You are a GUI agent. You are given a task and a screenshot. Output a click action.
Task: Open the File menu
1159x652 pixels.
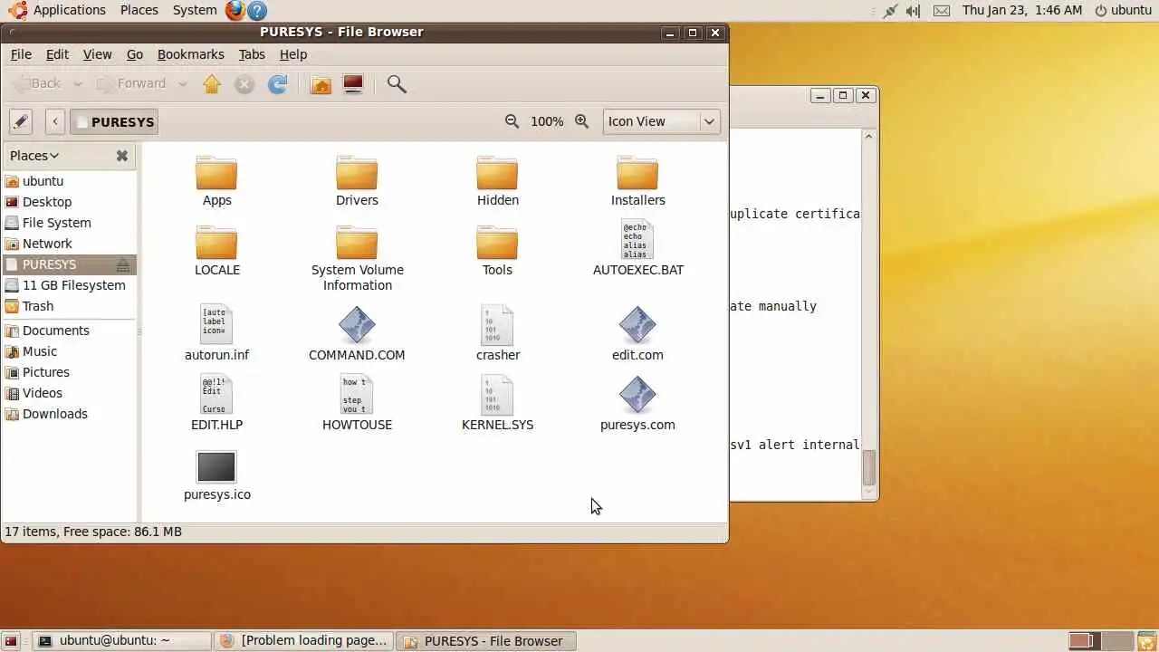(x=21, y=54)
